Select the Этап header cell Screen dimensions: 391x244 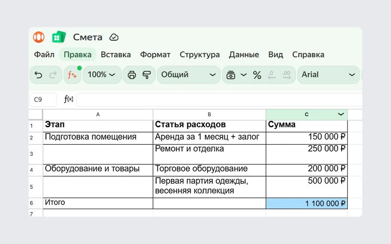click(98, 126)
